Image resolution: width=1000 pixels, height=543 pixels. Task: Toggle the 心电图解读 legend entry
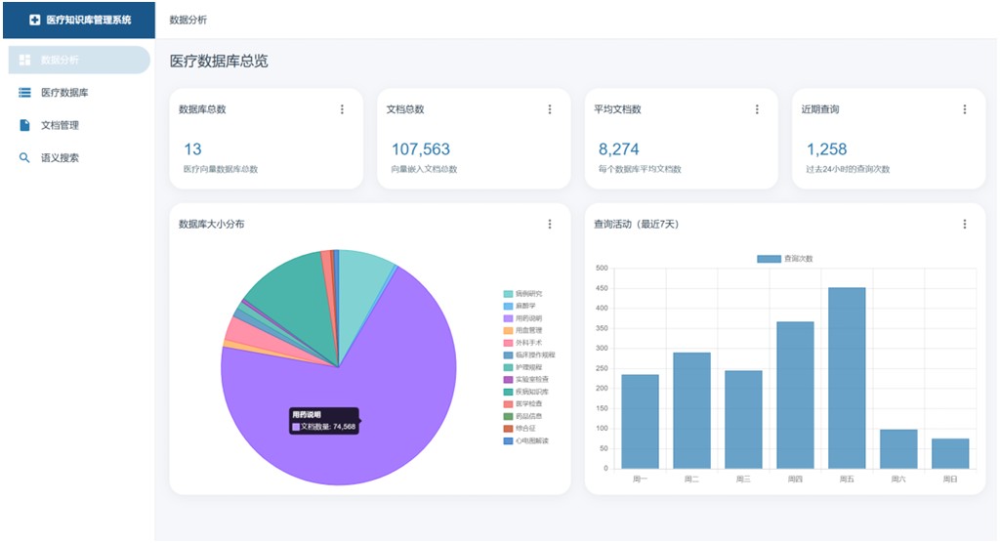pyautogui.click(x=525, y=440)
